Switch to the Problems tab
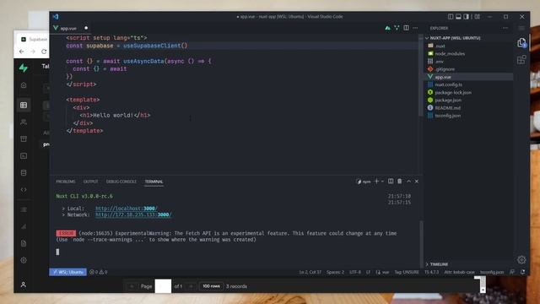 [x=66, y=182]
